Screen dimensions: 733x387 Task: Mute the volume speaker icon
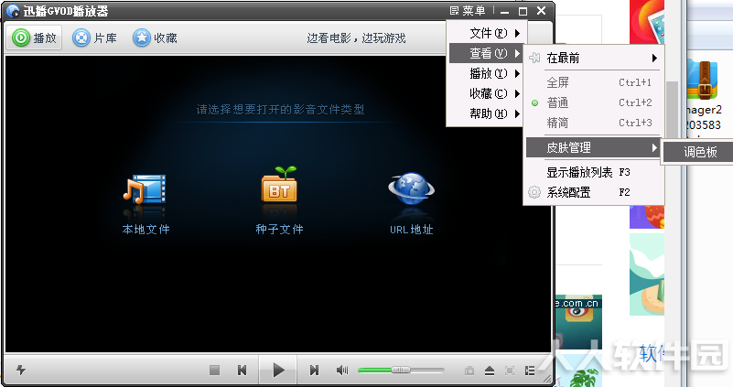[342, 371]
